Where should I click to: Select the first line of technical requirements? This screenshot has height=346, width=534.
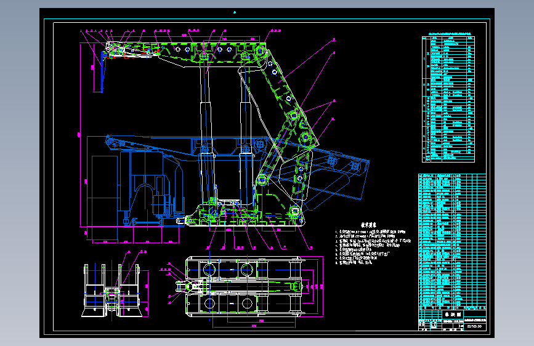tap(371, 232)
